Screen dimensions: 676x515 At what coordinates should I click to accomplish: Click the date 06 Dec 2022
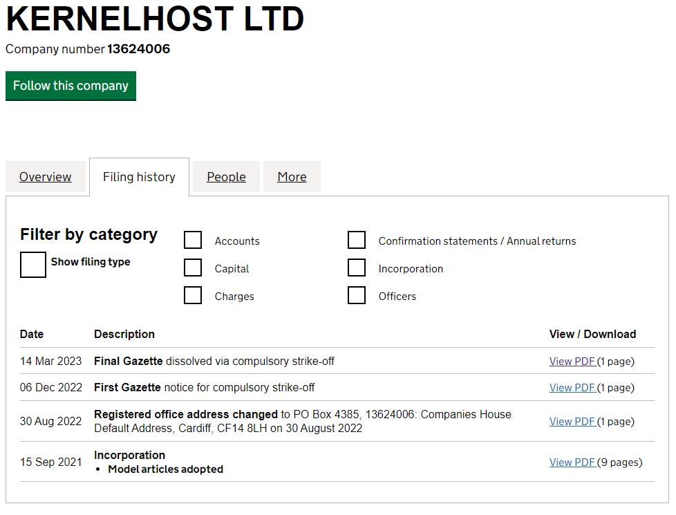tap(51, 387)
